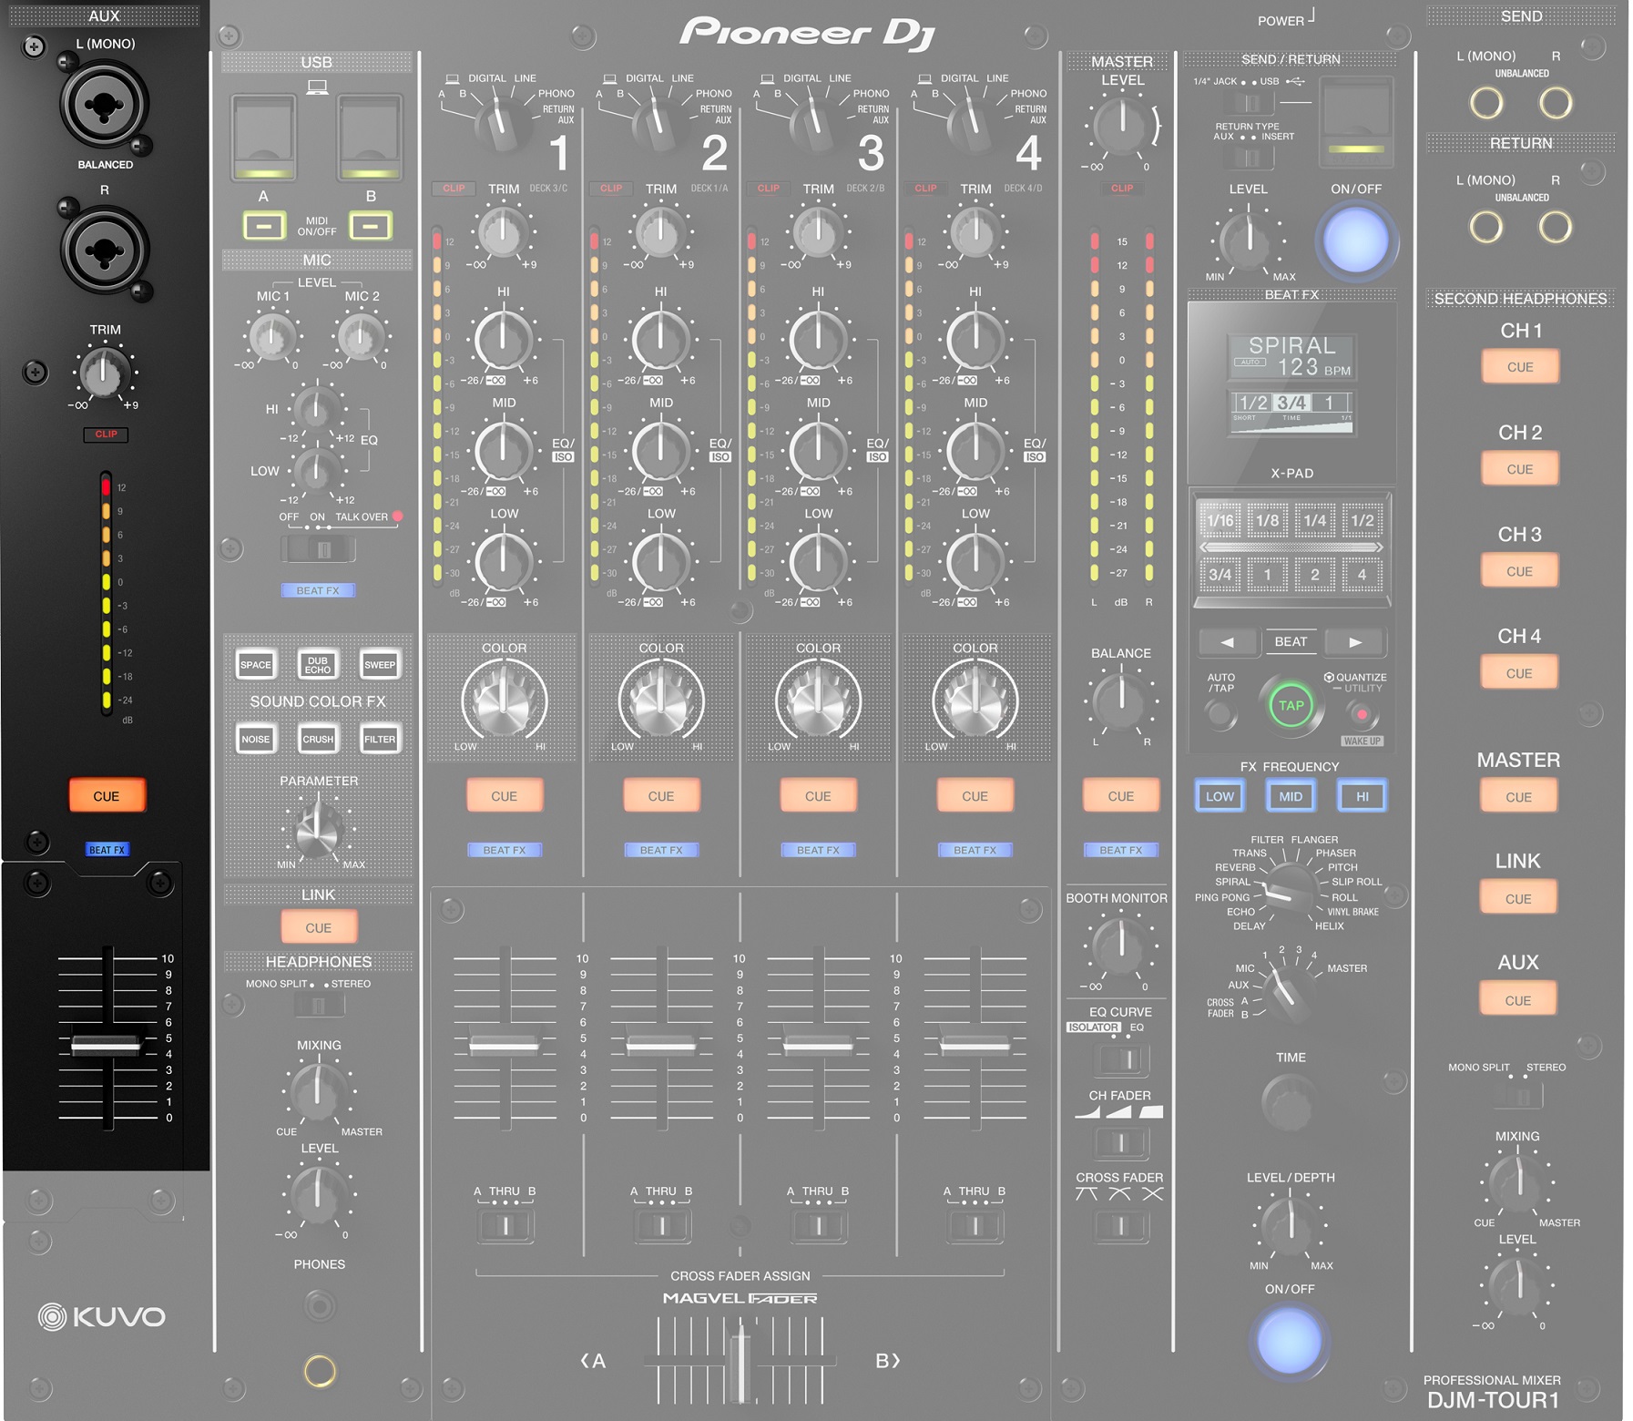Flip the headphones MONO SPLIT/STEREO switch
The height and width of the screenshot is (1421, 1633).
click(319, 1006)
